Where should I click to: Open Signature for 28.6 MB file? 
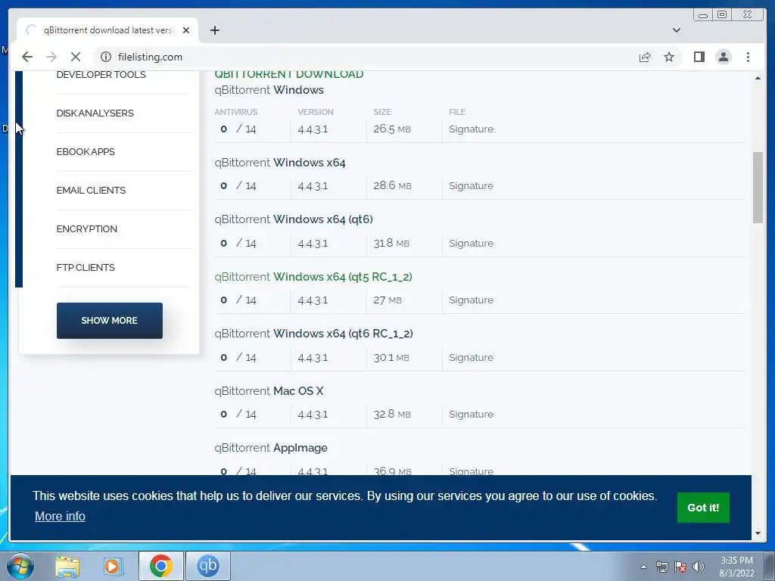point(471,186)
